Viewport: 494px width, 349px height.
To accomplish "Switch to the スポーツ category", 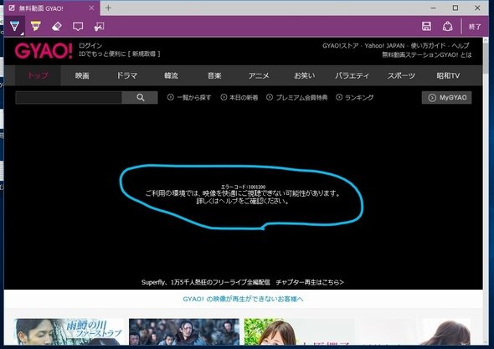I will (401, 75).
